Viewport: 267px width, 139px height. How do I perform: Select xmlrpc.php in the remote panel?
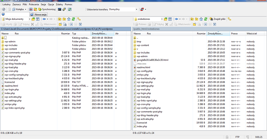(x=143, y=75)
